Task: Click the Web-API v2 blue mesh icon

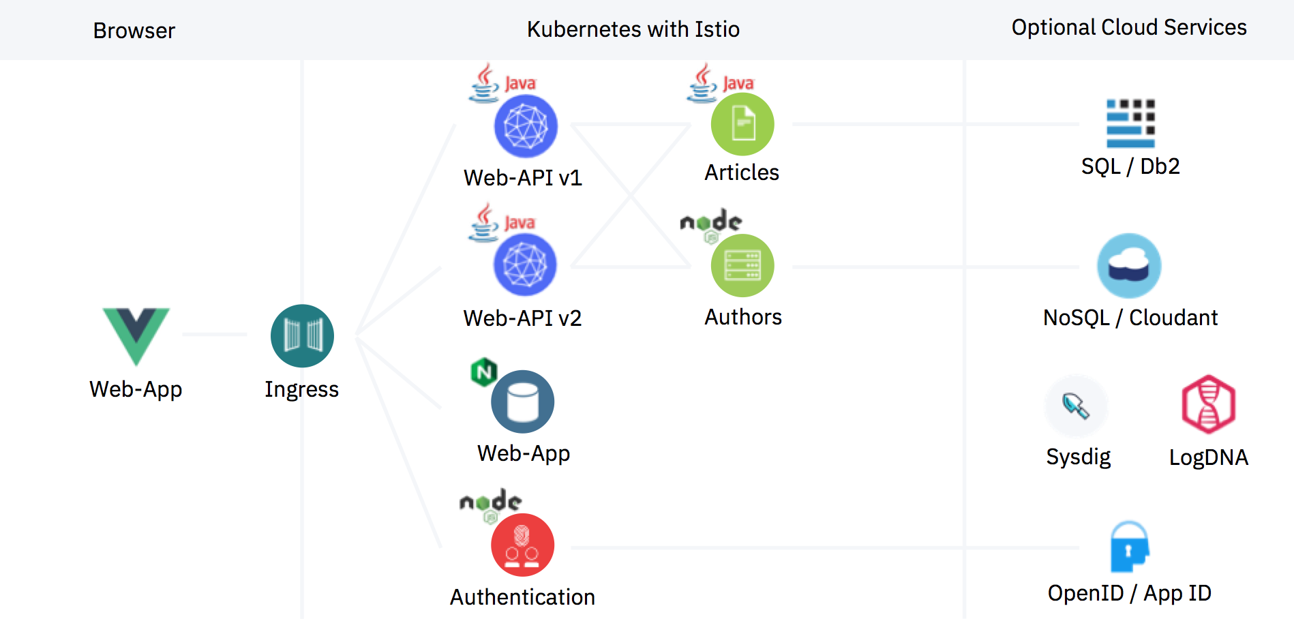Action: [x=525, y=265]
